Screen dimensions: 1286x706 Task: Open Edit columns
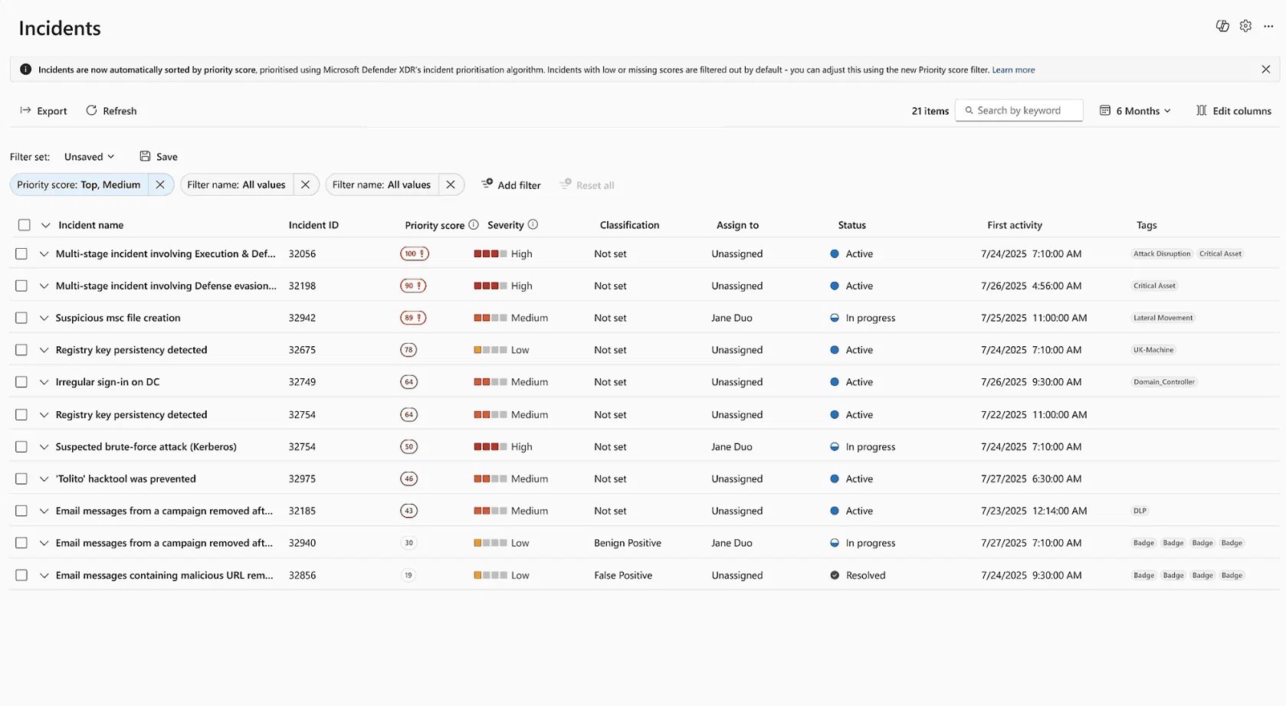click(1234, 110)
